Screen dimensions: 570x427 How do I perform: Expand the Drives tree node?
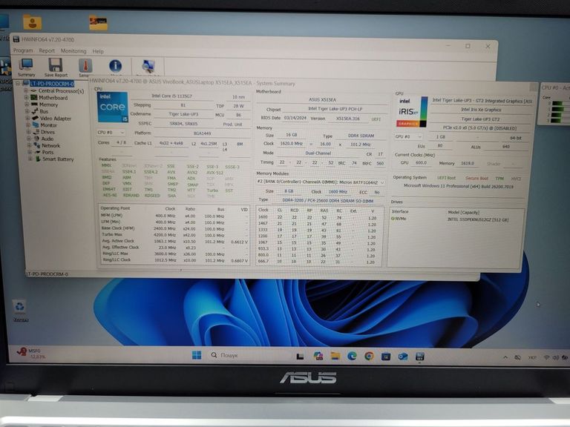click(x=28, y=132)
